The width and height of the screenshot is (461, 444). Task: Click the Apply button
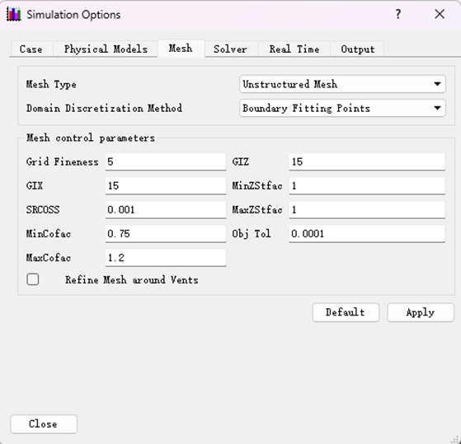click(x=421, y=312)
